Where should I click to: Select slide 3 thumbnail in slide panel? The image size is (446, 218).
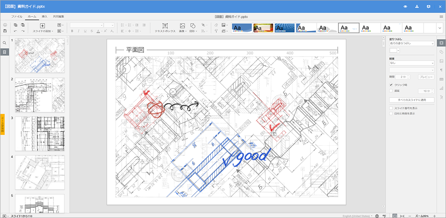click(40, 134)
